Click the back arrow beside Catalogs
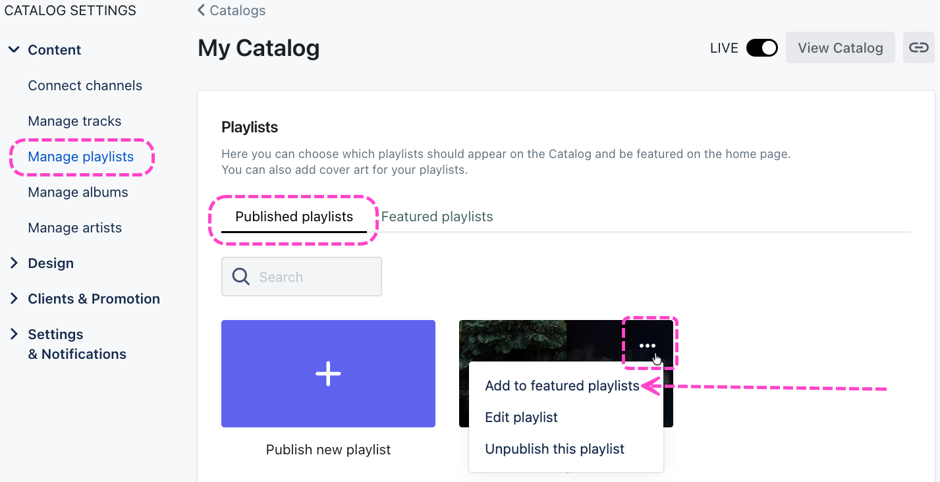Image resolution: width=940 pixels, height=482 pixels. point(201,11)
